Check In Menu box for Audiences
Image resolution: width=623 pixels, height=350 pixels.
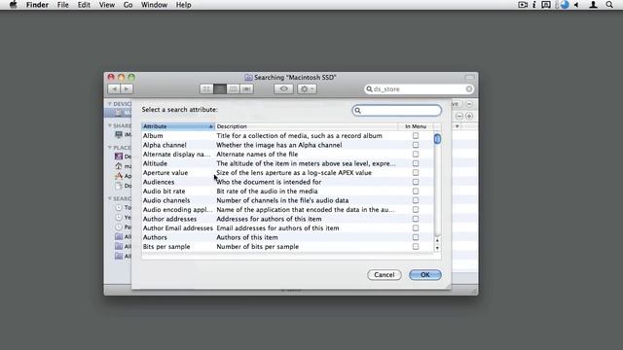point(416,182)
